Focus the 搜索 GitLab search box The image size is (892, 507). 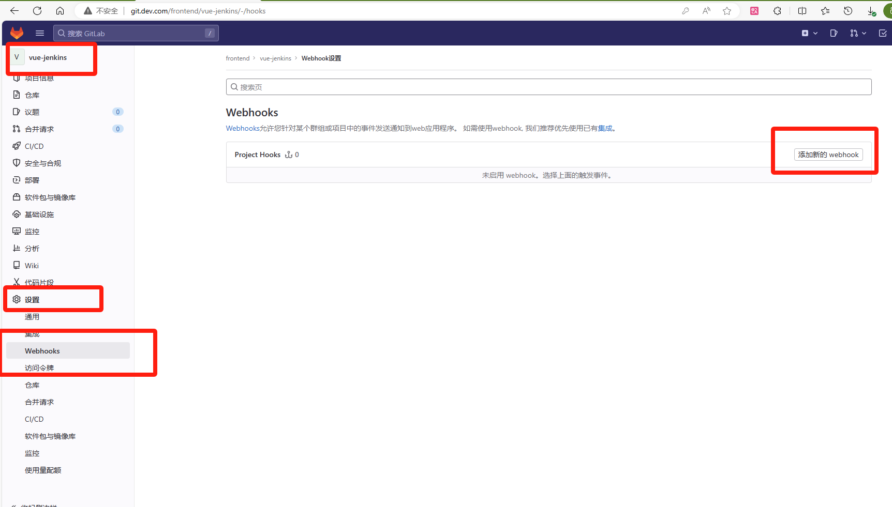(136, 33)
